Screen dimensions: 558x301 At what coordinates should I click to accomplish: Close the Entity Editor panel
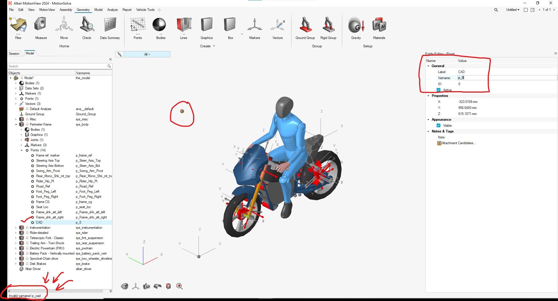click(555, 53)
